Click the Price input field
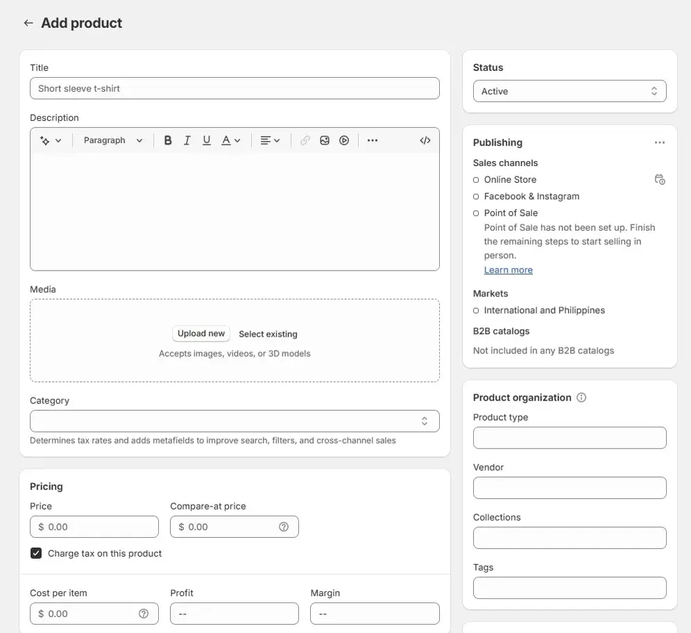691x633 pixels. (94, 527)
